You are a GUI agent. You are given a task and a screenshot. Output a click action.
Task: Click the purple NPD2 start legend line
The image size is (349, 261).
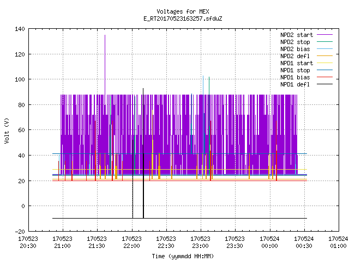click(324, 35)
